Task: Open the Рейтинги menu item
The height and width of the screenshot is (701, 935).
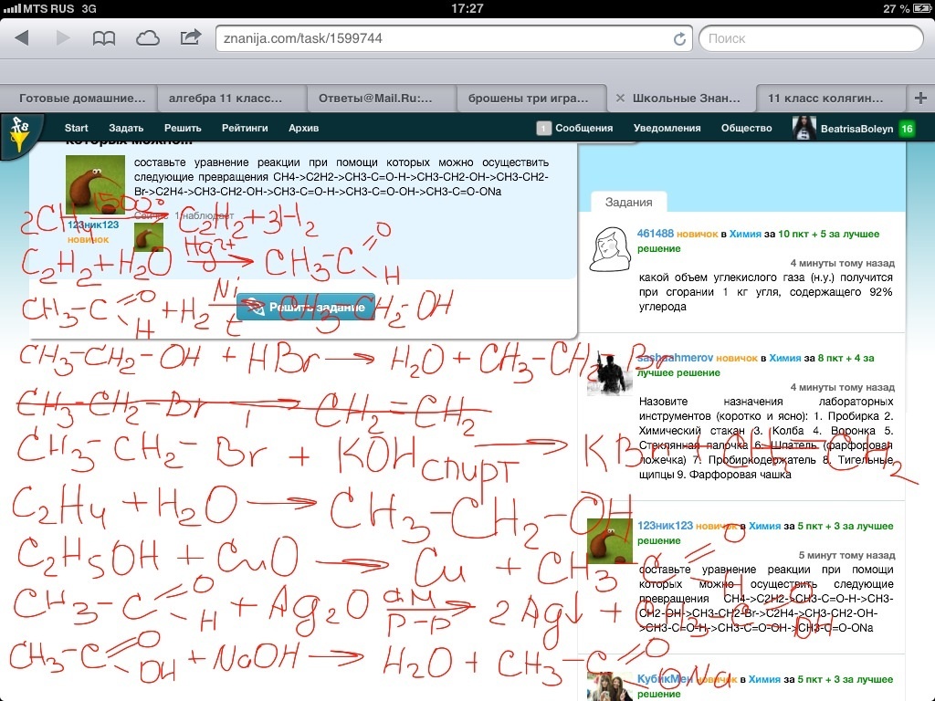Action: 245,129
